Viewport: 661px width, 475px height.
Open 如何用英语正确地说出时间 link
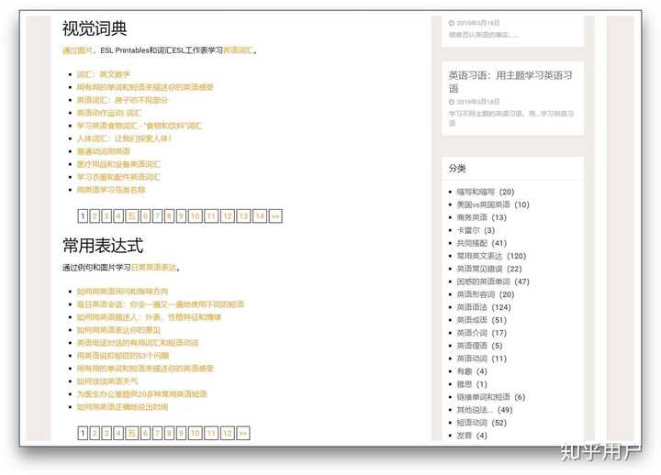click(122, 407)
